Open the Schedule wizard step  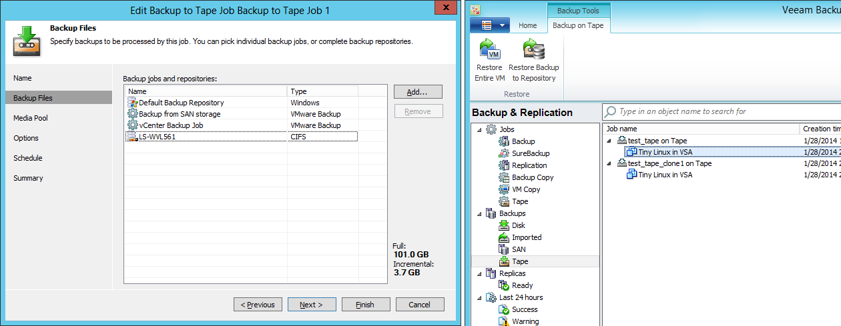coord(28,158)
